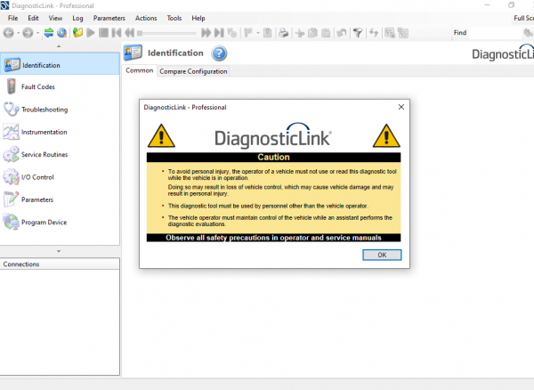Viewport: 534px width, 390px height.
Task: Click the green connect arrows toolbar icon
Action: click(x=49, y=33)
